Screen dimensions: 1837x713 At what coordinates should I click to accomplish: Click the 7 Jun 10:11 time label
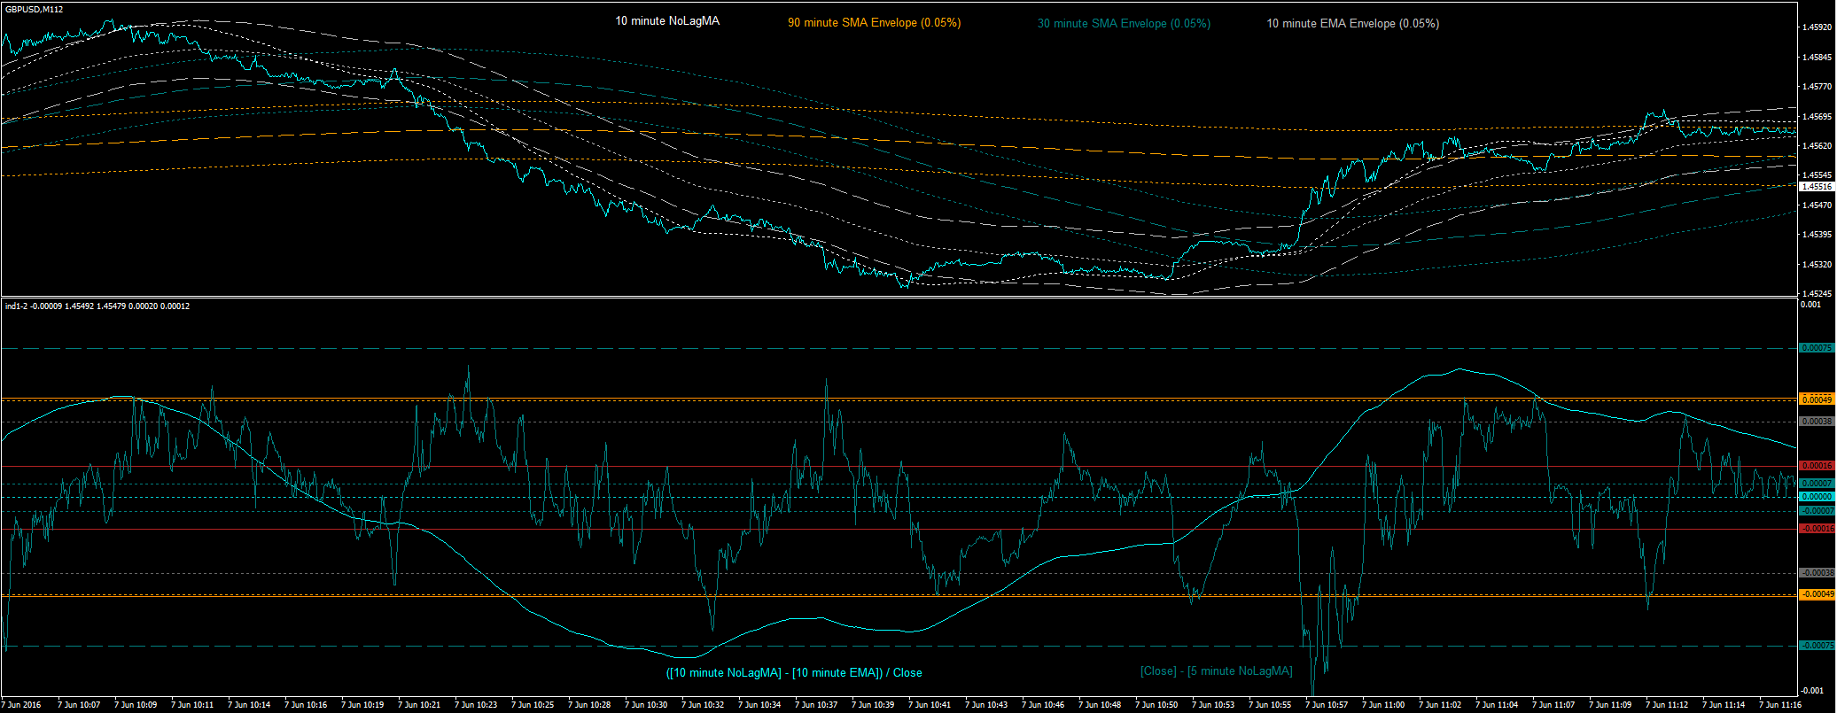tap(192, 706)
